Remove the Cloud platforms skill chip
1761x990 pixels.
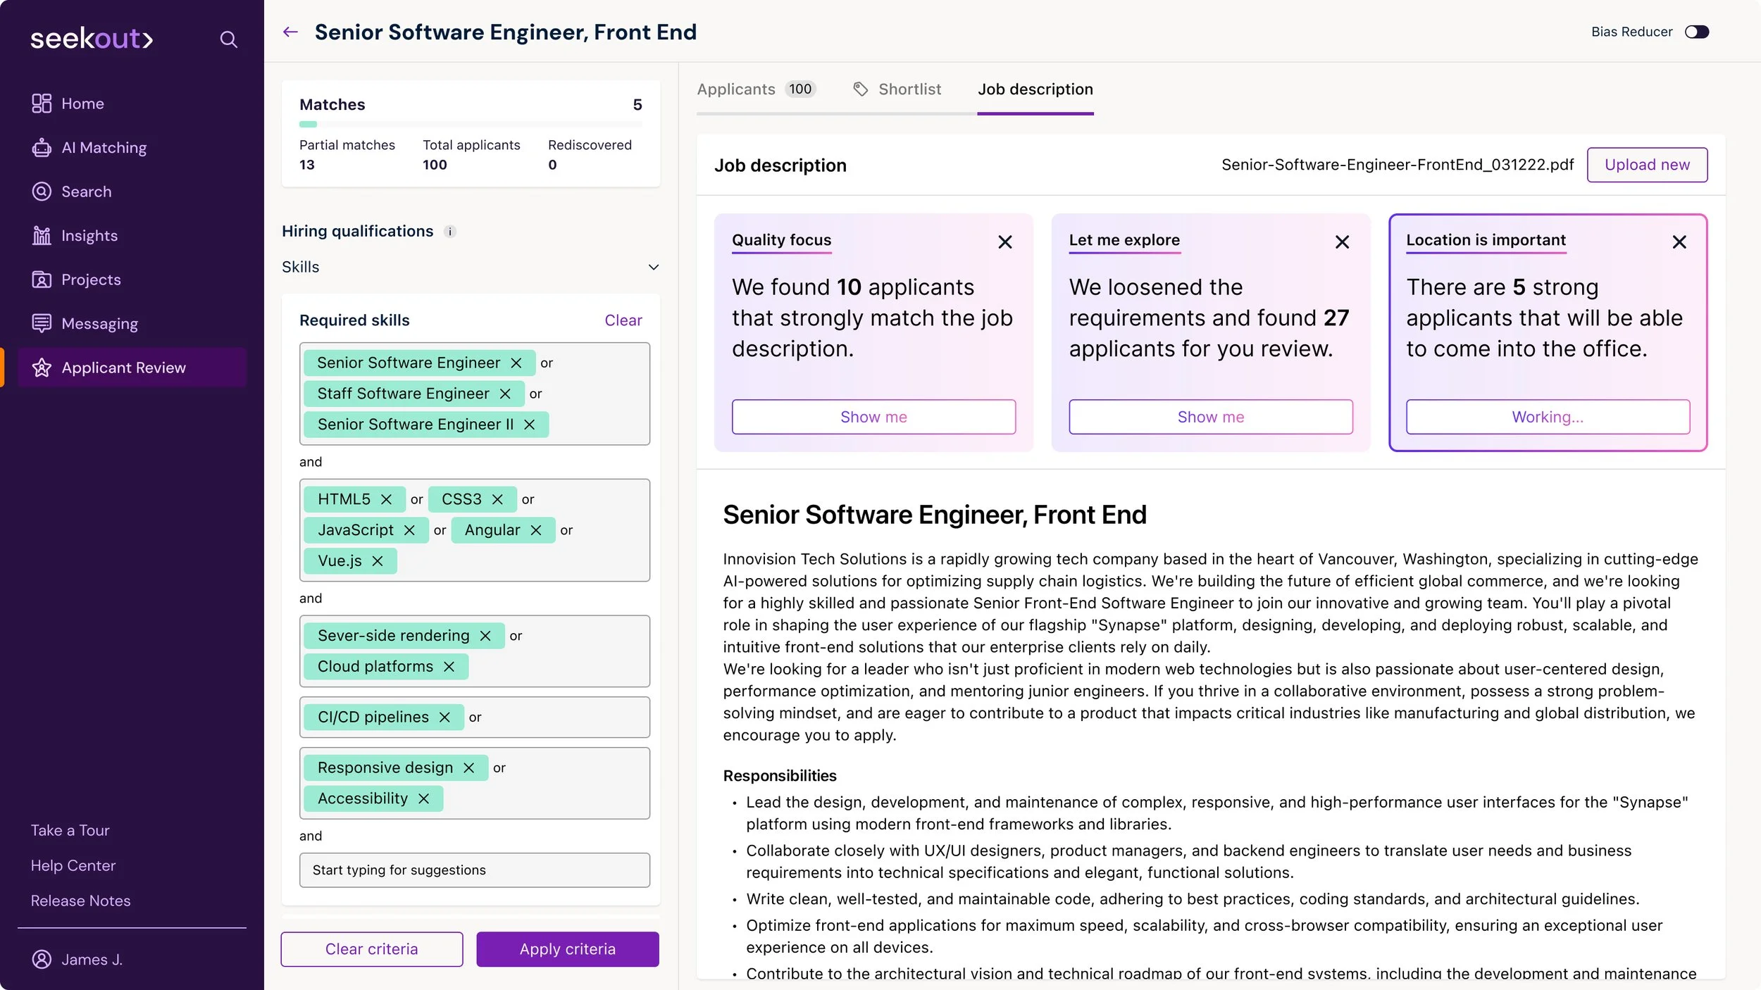tap(449, 667)
